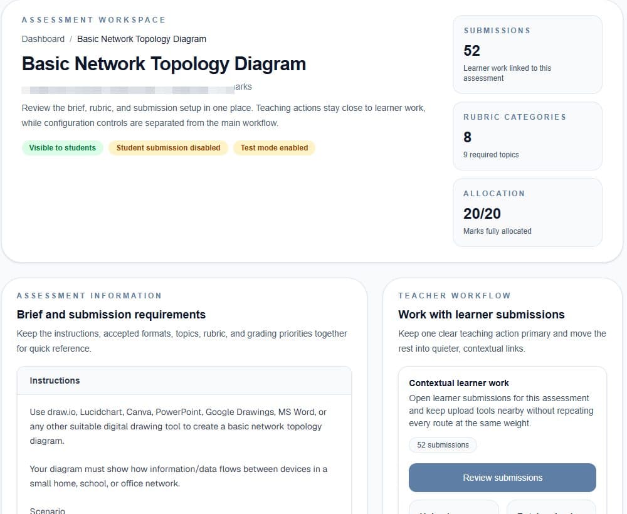Screen dimensions: 627x514
Task: Select the Instructions panel header
Action: [x=184, y=380]
